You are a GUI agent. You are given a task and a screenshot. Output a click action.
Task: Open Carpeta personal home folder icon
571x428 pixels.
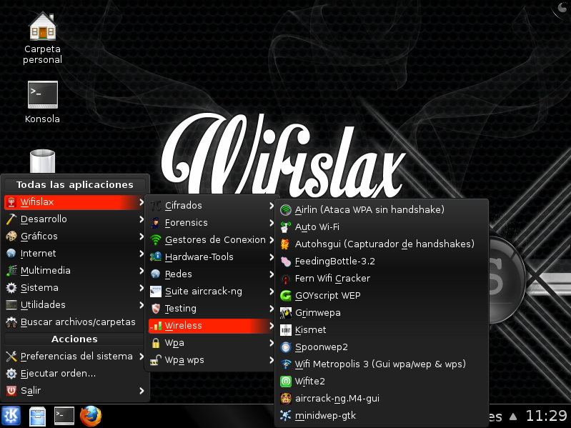43,26
